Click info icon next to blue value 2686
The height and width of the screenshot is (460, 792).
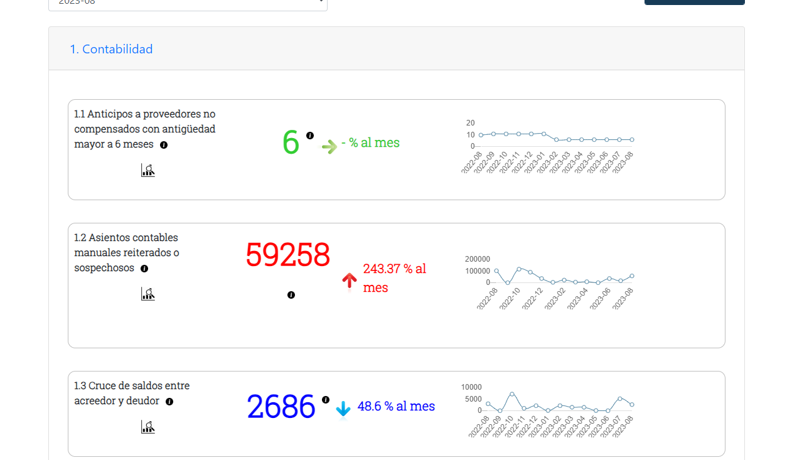tap(326, 400)
